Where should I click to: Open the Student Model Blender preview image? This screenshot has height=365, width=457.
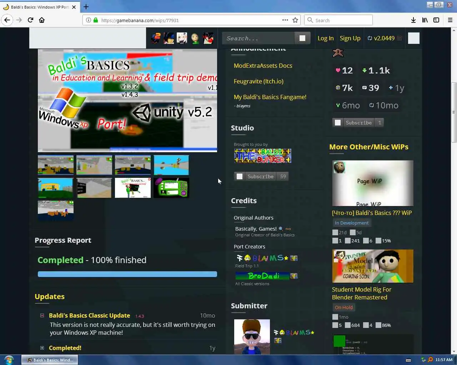click(373, 266)
